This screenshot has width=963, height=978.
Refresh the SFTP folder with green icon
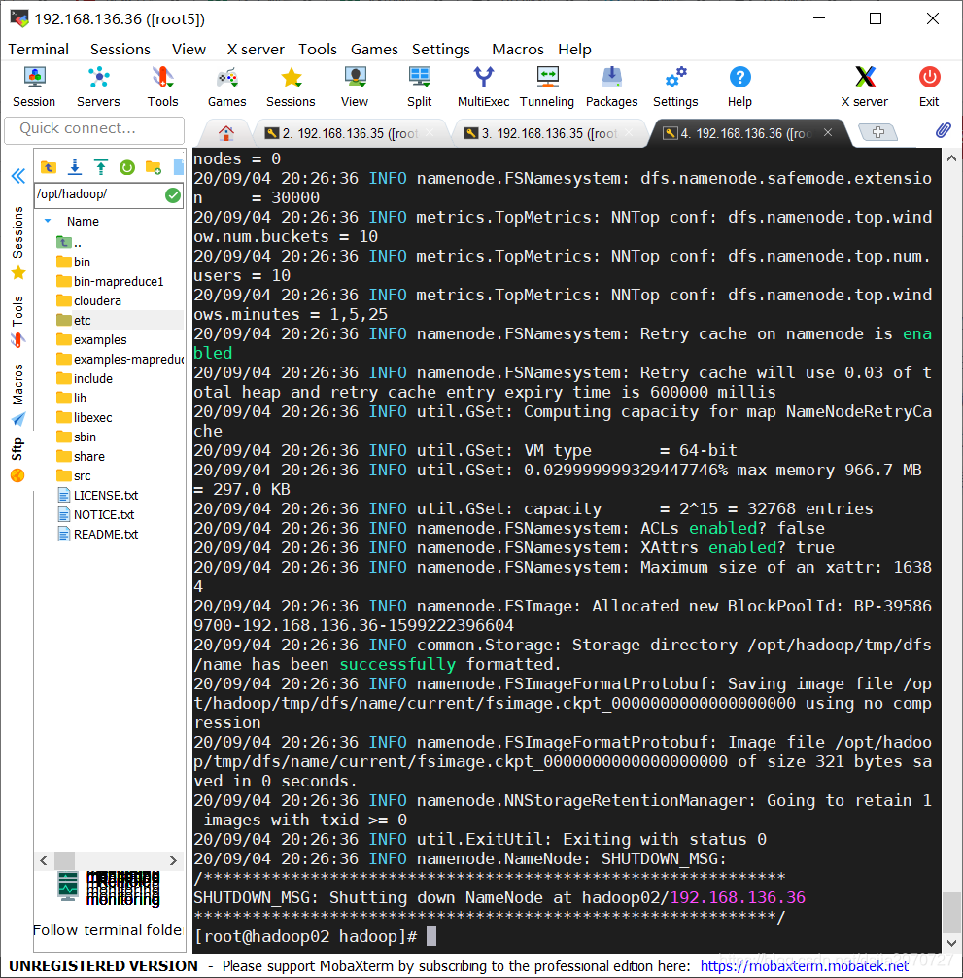tap(127, 167)
